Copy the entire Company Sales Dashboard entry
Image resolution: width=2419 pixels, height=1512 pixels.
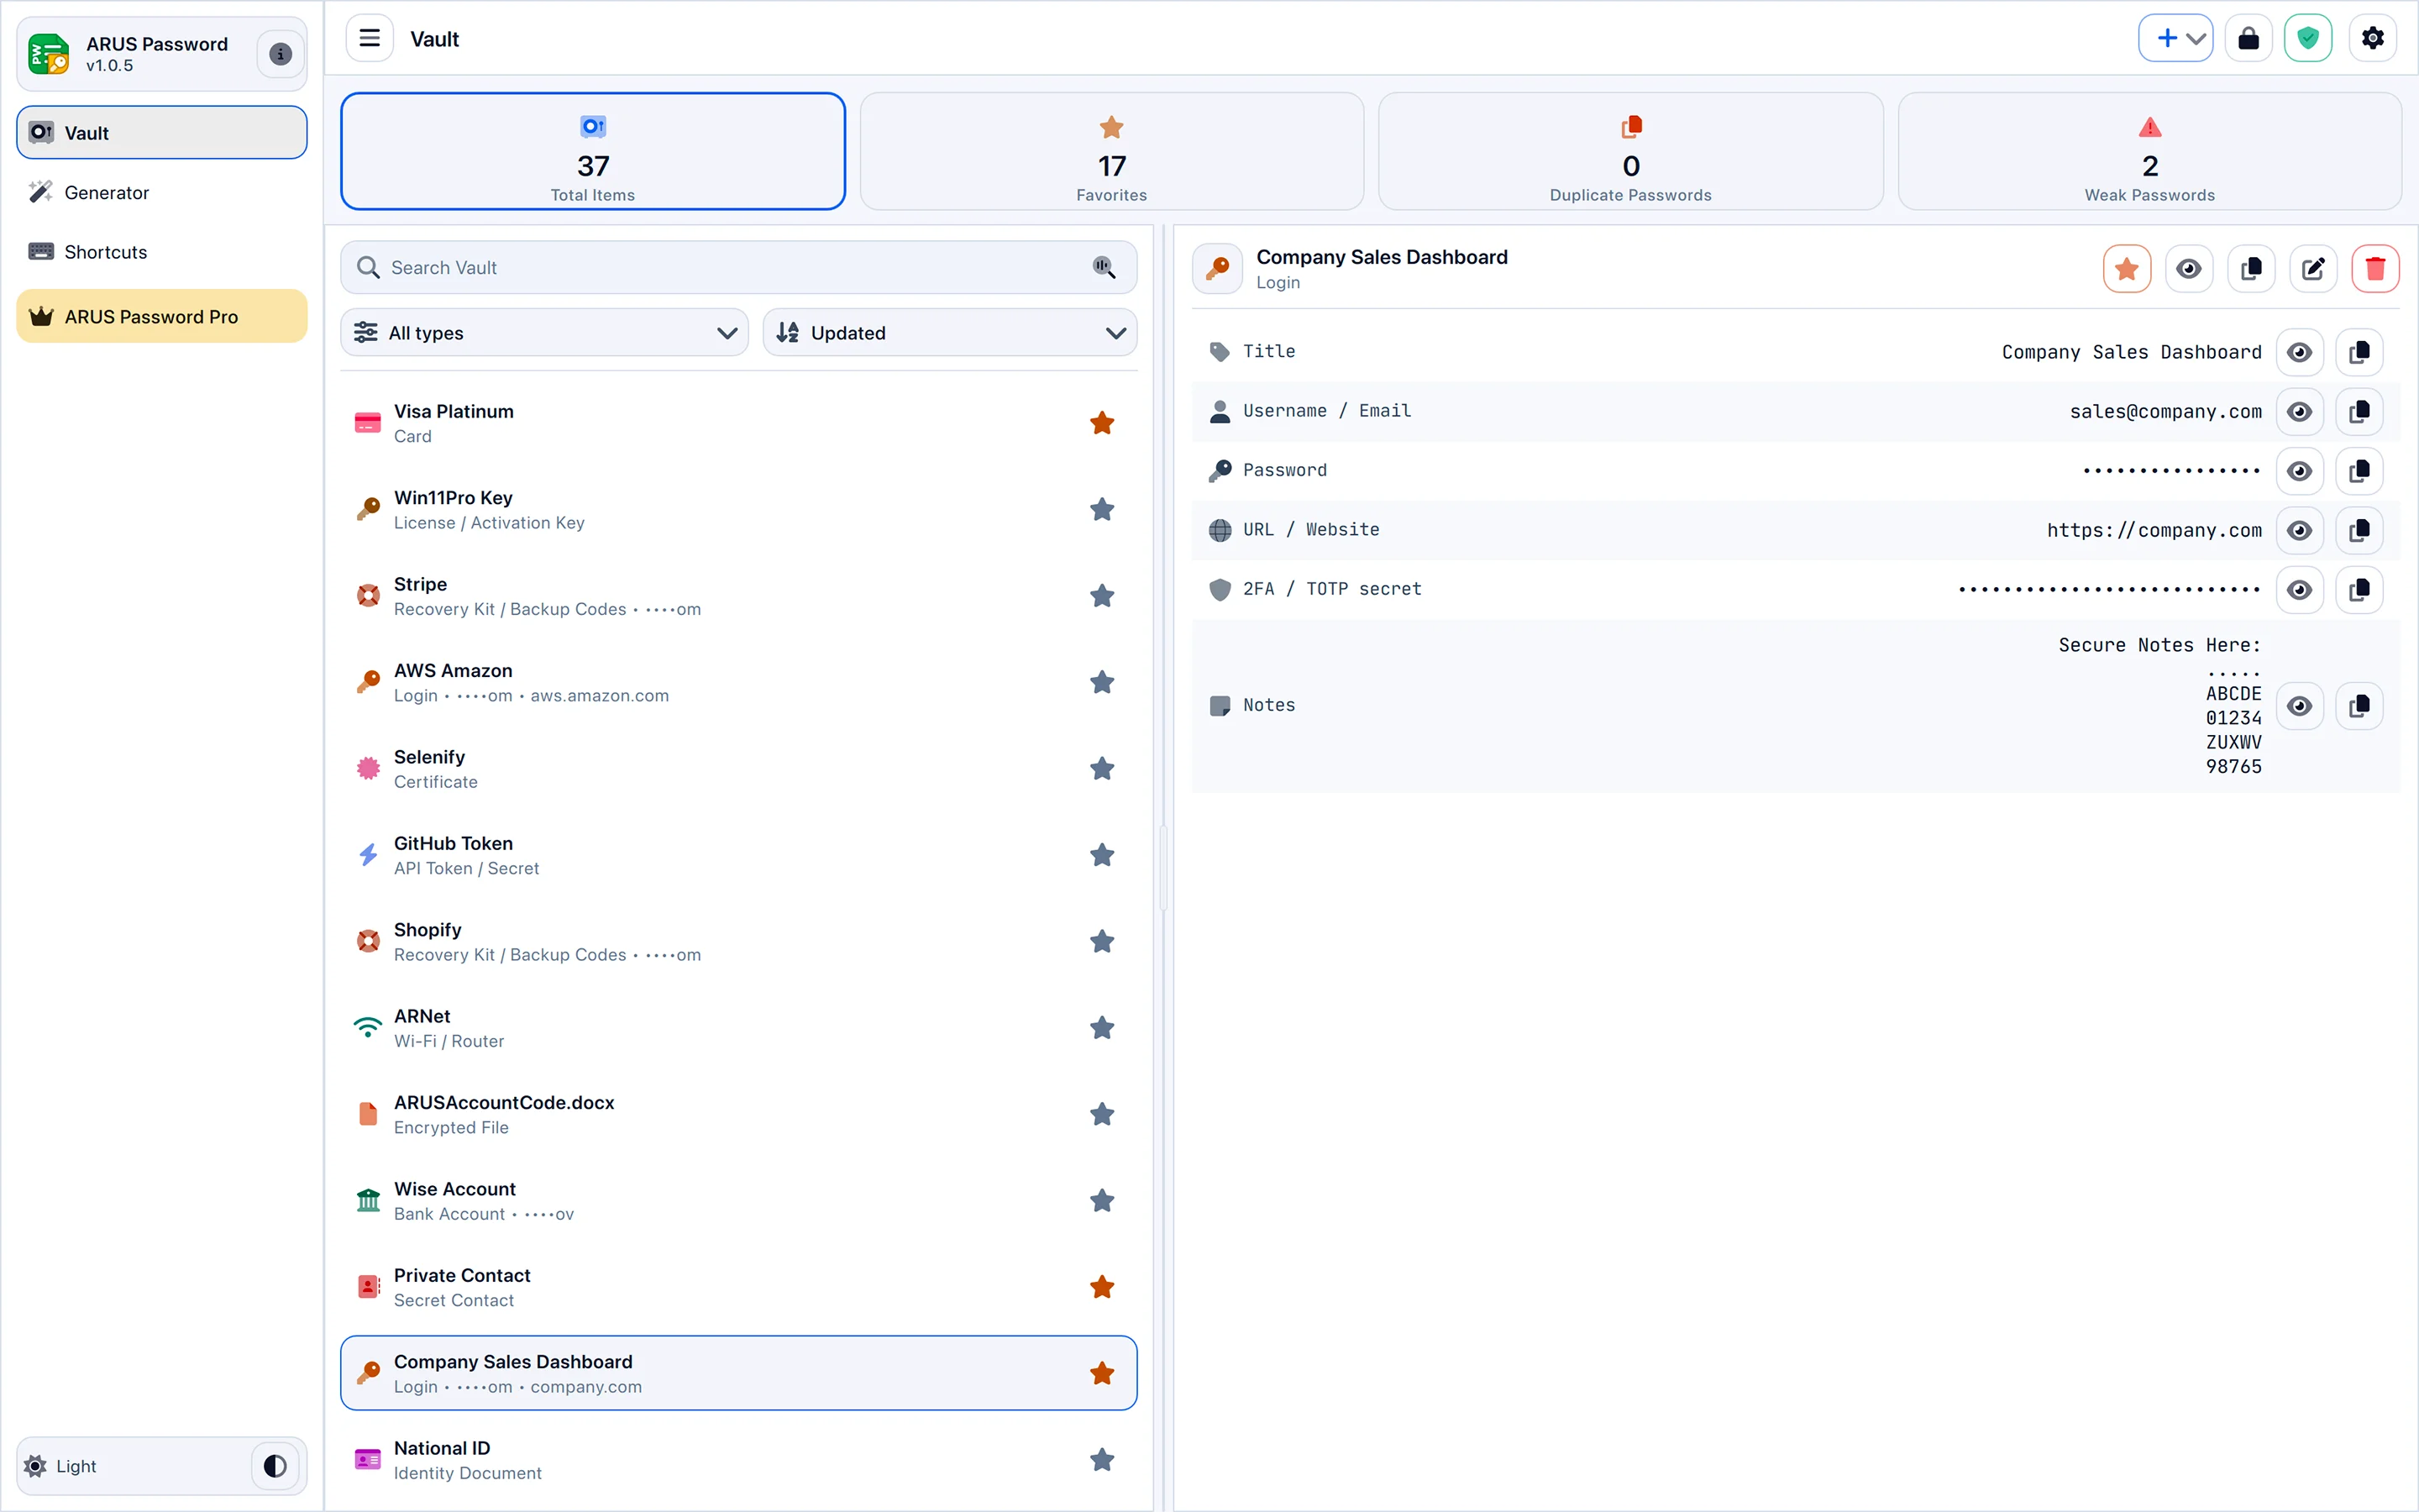(2251, 268)
